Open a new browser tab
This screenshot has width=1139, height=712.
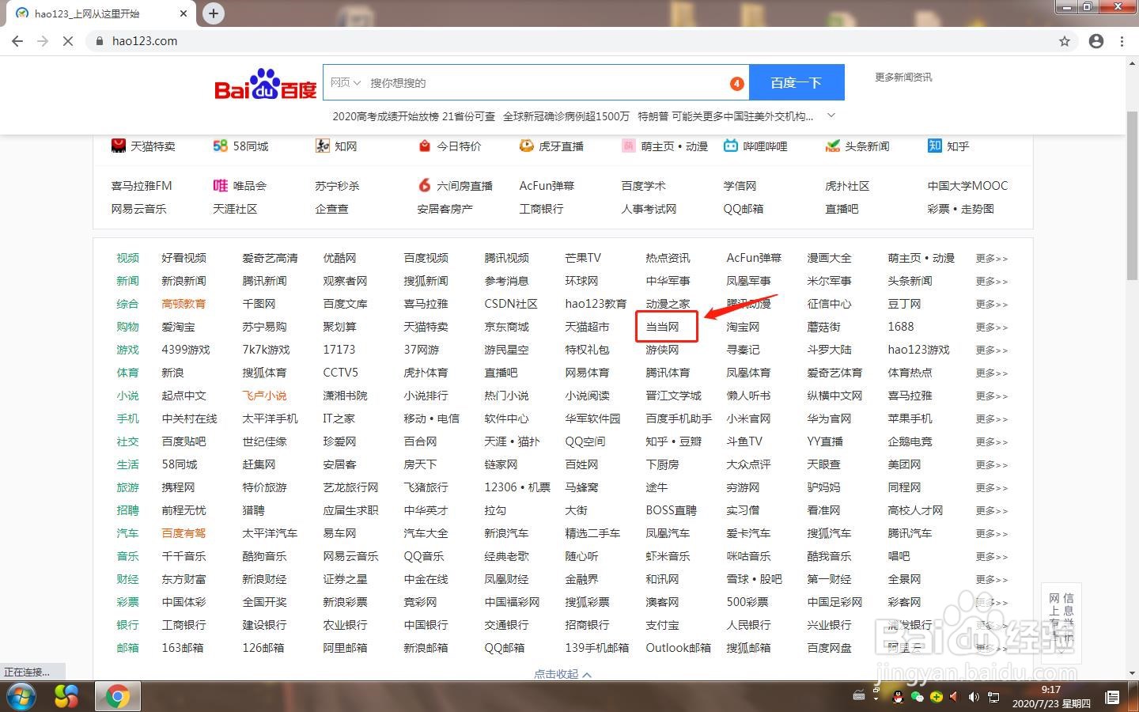tap(214, 13)
